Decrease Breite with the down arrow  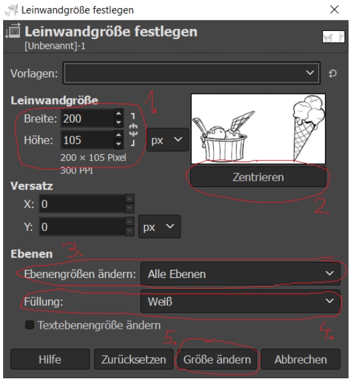pos(119,123)
